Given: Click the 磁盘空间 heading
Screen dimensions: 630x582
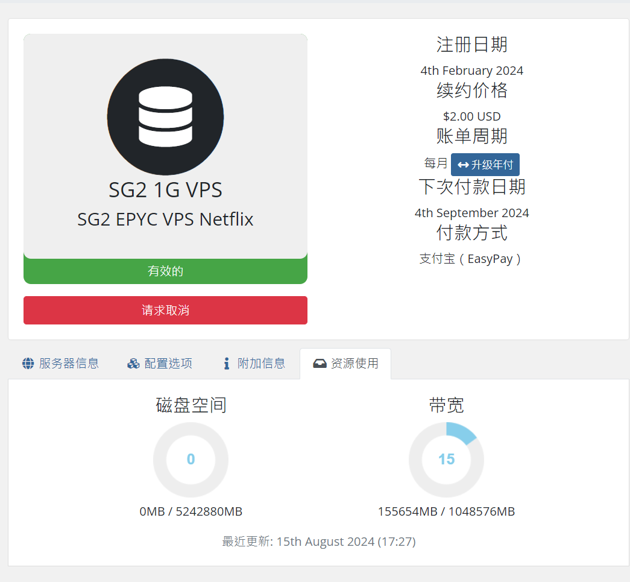Looking at the screenshot, I should (x=191, y=405).
